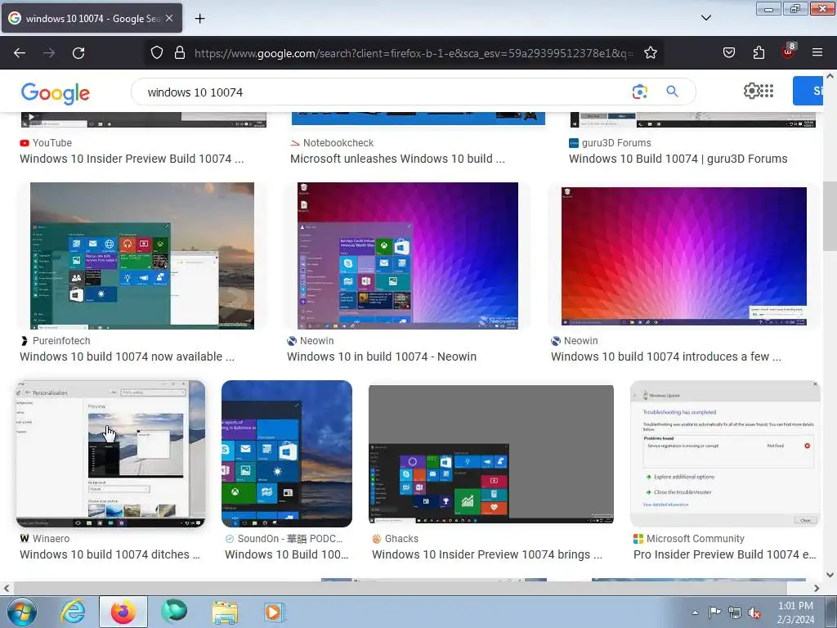
Task: Click the Pureinfotech source label
Action: click(61, 341)
